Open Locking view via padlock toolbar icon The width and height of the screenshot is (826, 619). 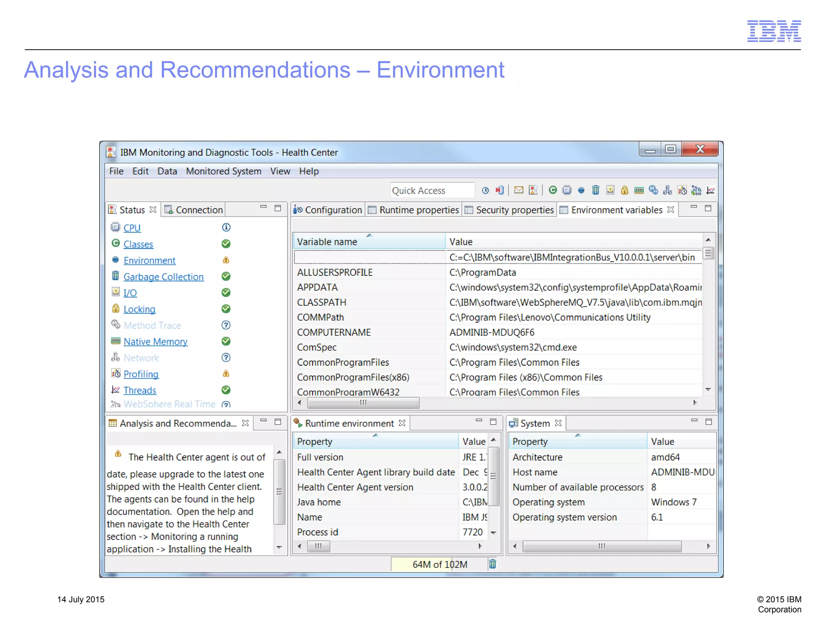click(x=624, y=190)
